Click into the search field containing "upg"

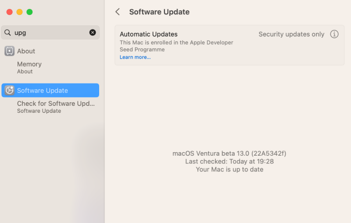tap(48, 32)
